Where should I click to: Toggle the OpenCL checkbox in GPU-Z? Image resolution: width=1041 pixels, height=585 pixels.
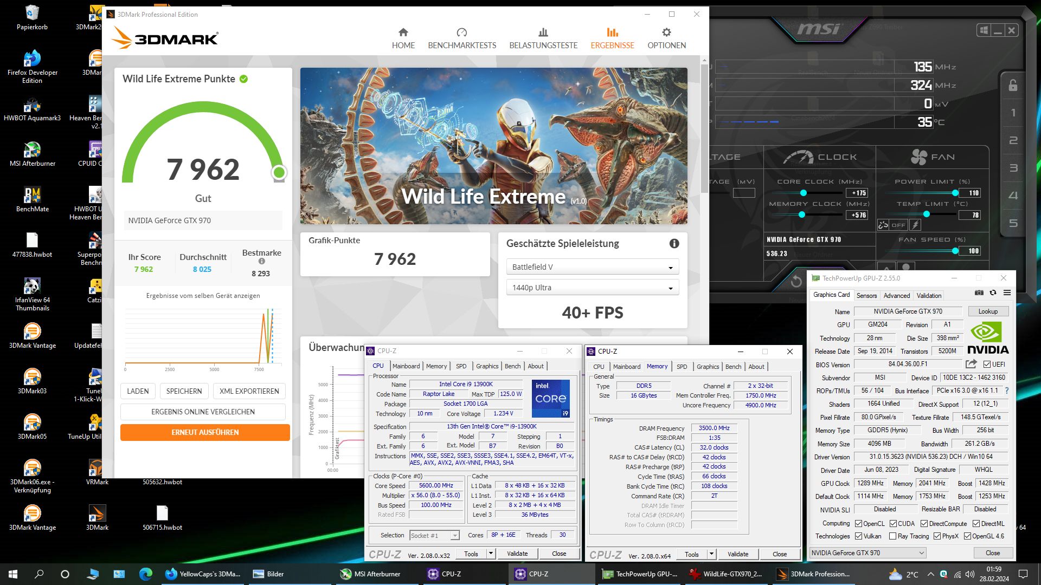pyautogui.click(x=858, y=524)
